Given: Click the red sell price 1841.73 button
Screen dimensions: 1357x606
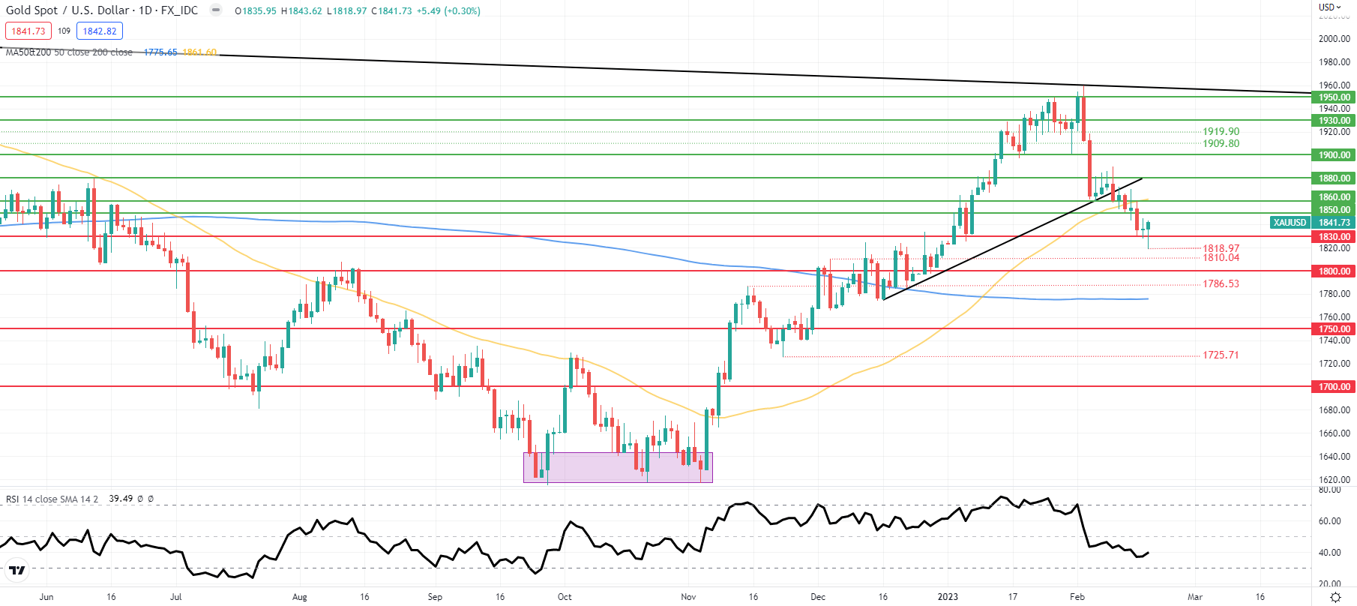Looking at the screenshot, I should [x=28, y=31].
